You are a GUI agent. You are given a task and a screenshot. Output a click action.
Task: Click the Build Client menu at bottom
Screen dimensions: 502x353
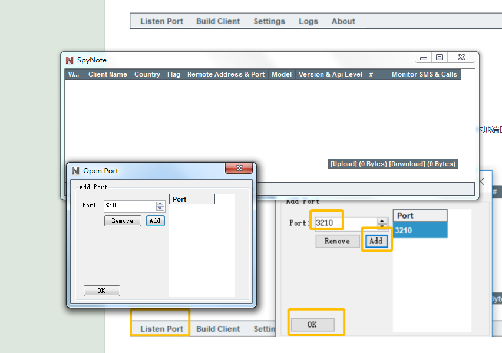point(218,329)
